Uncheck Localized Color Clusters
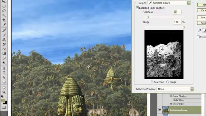The width and height of the screenshot is (206, 116). pyautogui.click(x=137, y=8)
